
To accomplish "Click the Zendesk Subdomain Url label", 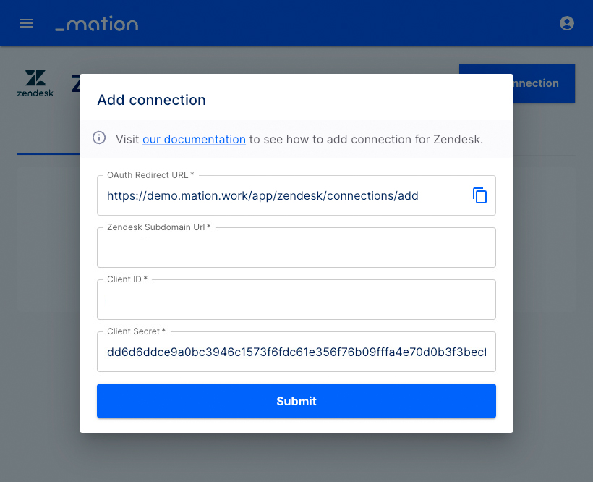I will [x=159, y=227].
